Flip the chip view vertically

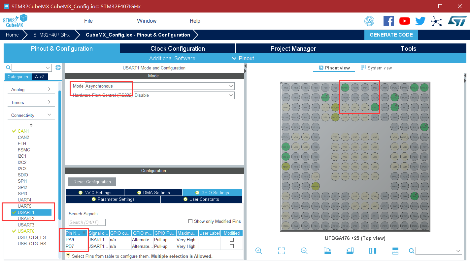point(395,251)
